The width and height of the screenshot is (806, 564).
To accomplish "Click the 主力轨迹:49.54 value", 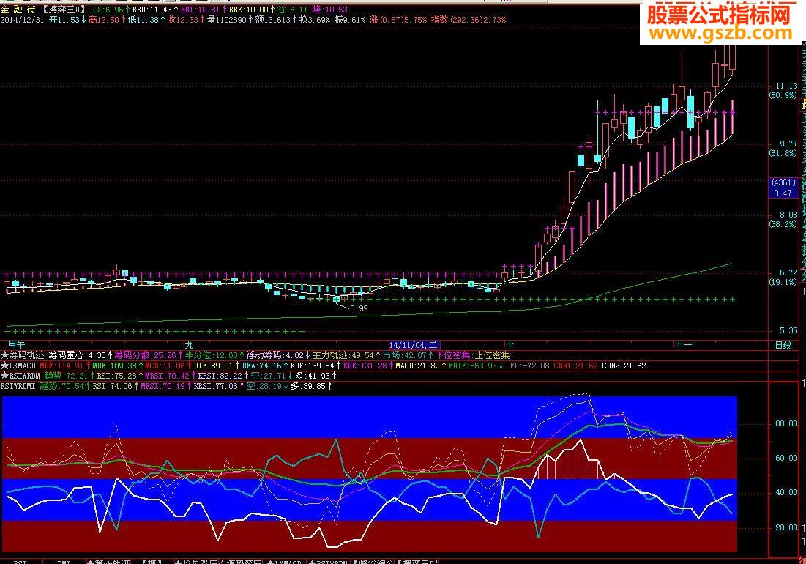I will coord(343,355).
